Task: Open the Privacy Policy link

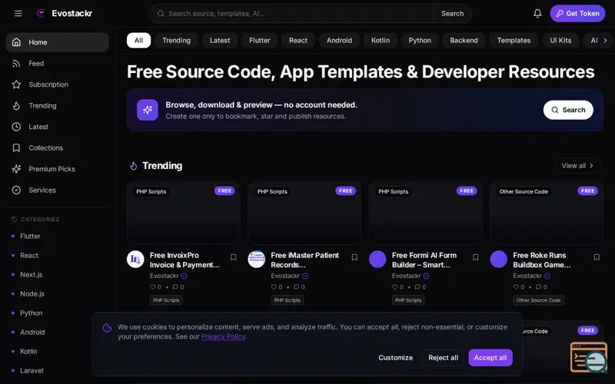Action: click(223, 336)
